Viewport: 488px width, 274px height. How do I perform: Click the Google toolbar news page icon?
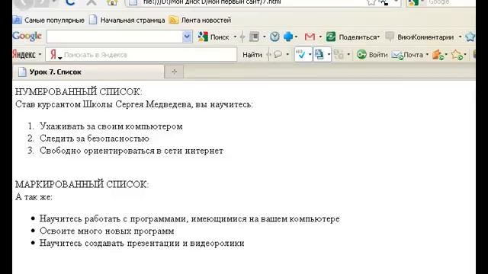(x=254, y=37)
